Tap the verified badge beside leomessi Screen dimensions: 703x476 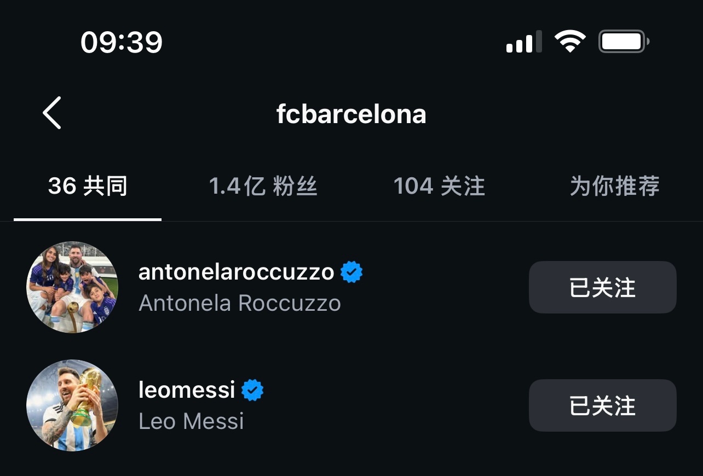252,390
